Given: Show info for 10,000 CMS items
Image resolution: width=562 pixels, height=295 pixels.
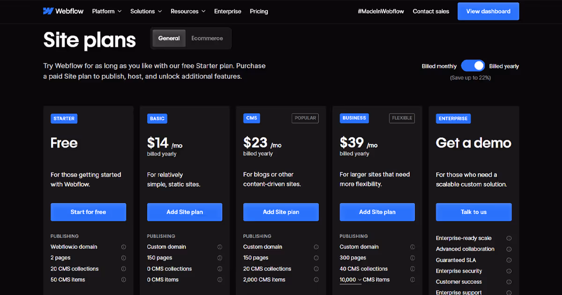Looking at the screenshot, I should [x=413, y=280].
